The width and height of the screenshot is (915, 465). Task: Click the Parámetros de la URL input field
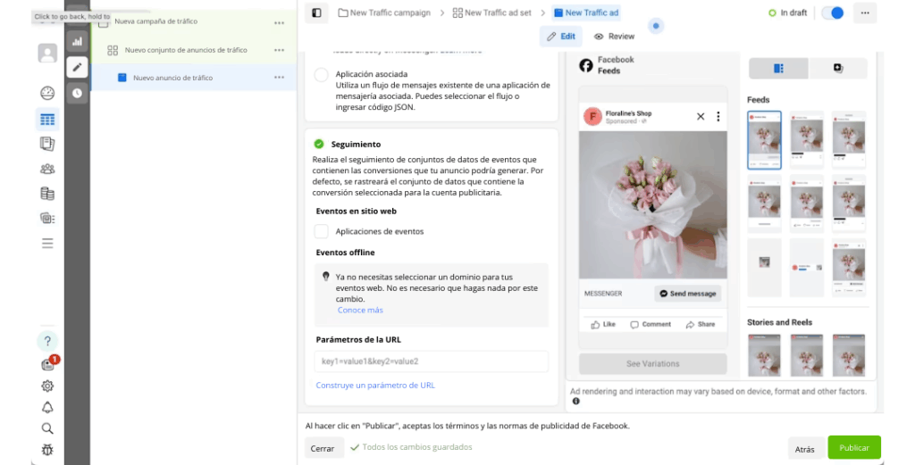point(431,361)
